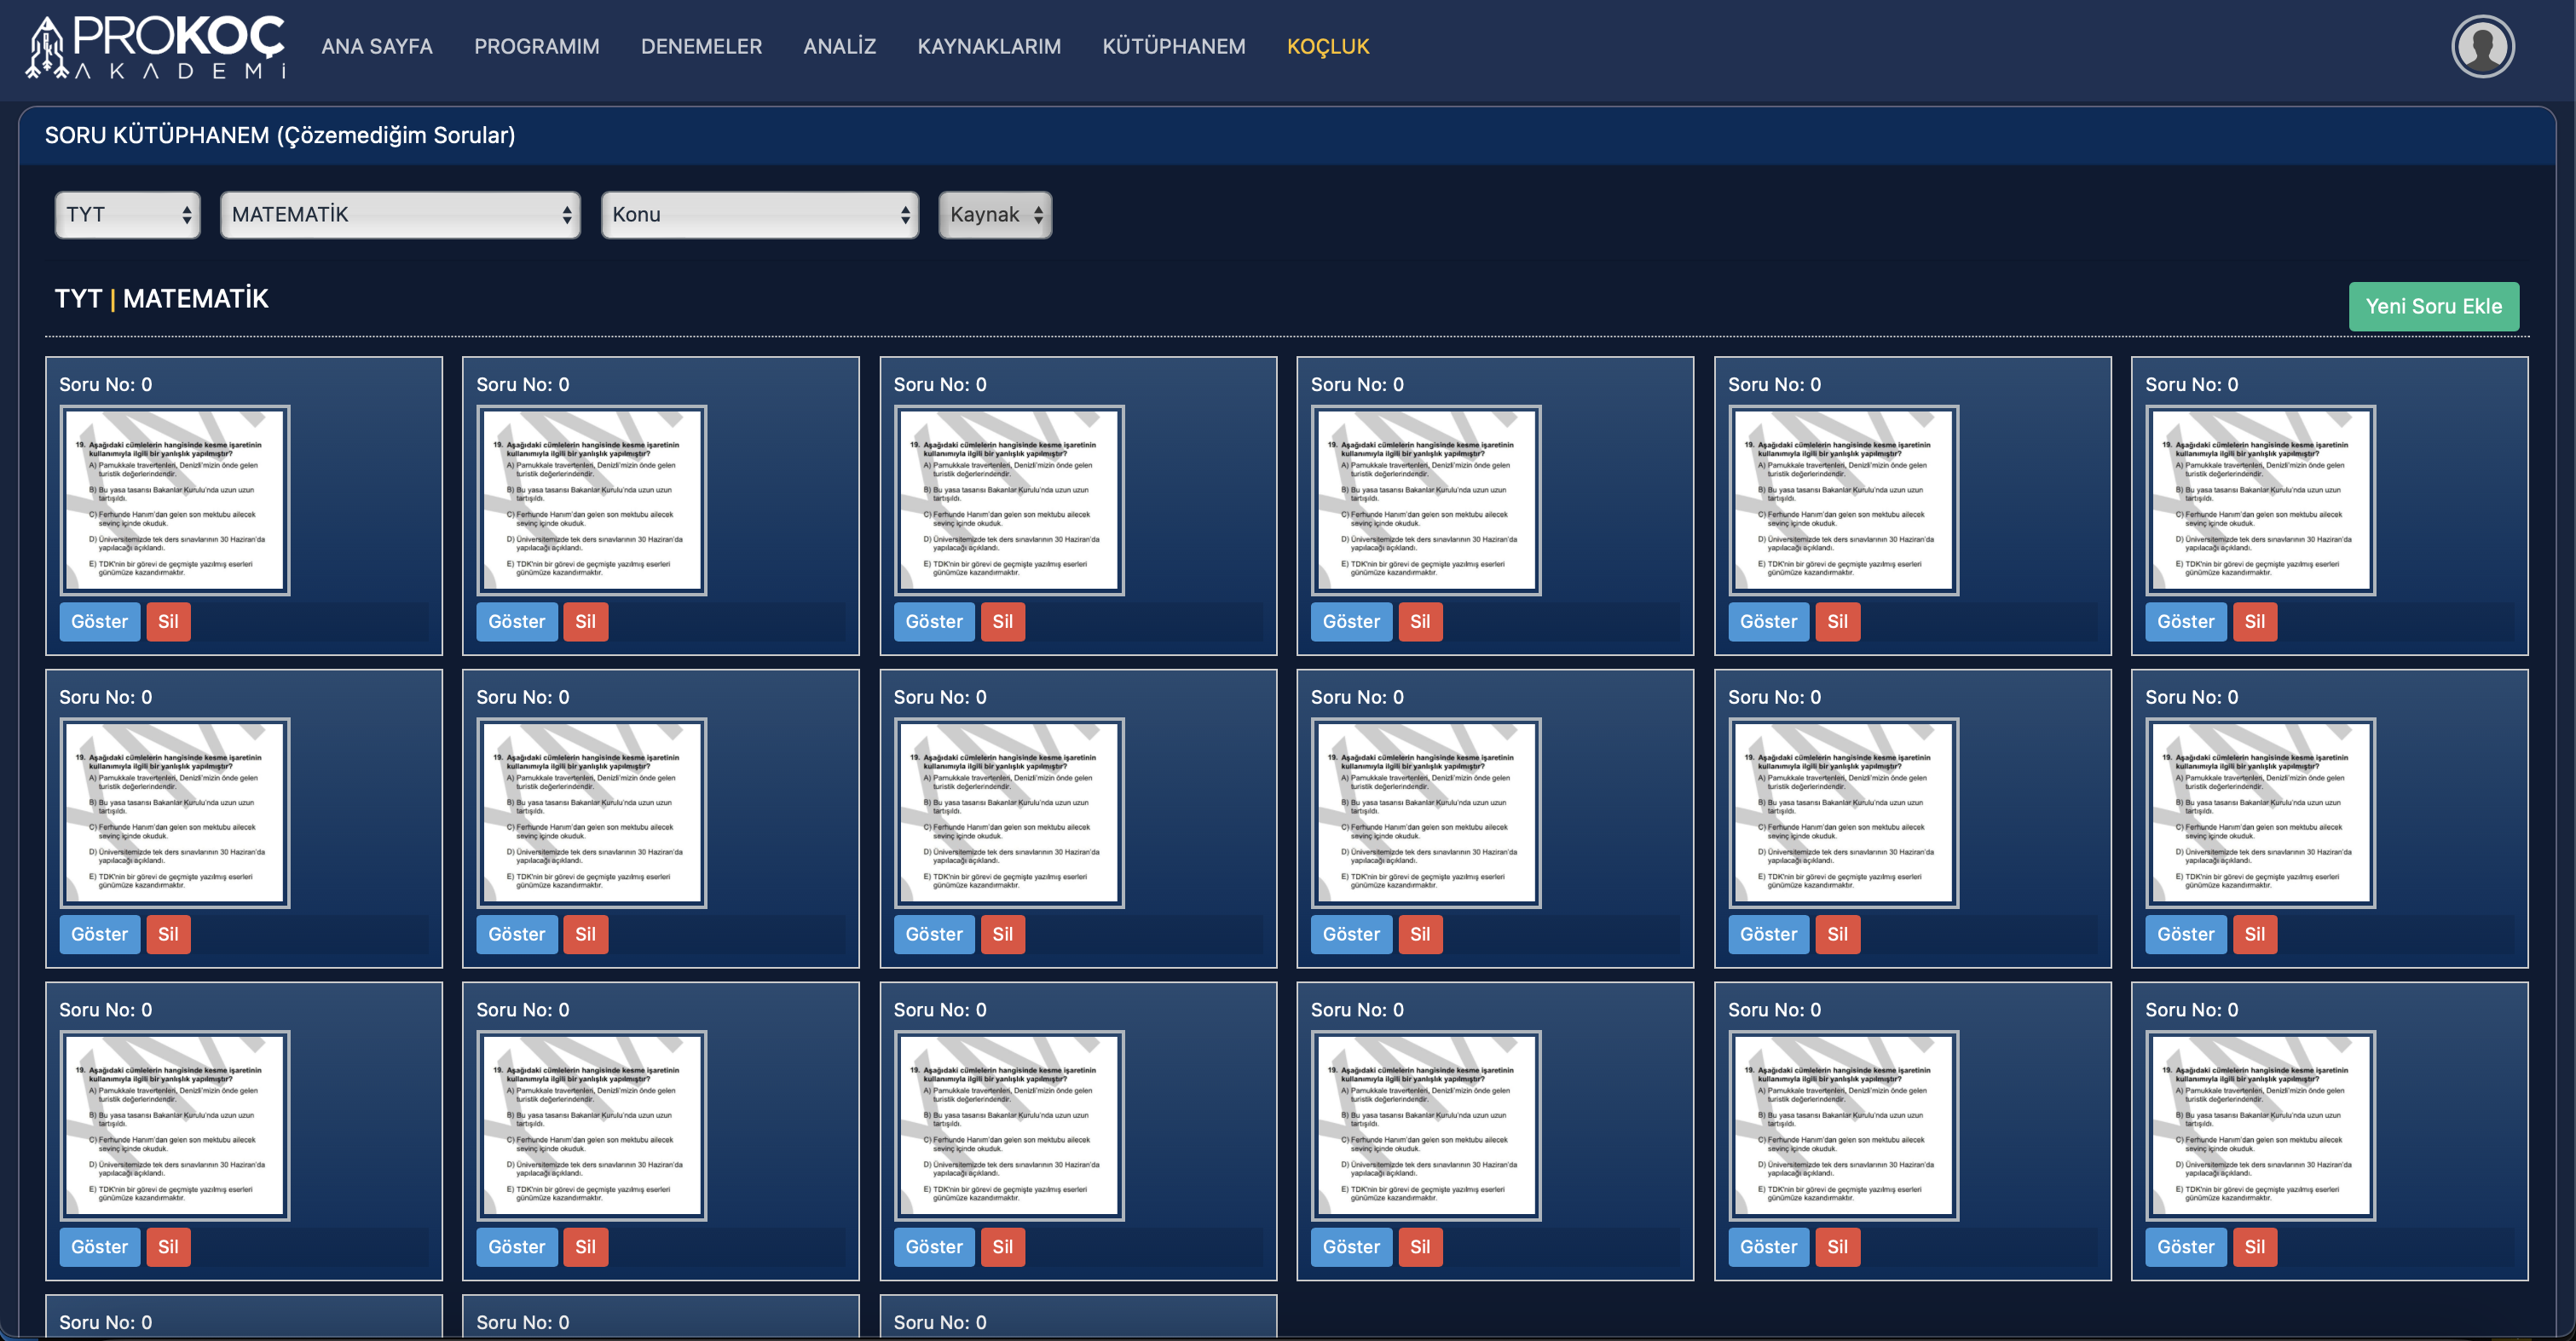Navigate to KAYNAKLARIM

pyautogui.click(x=988, y=46)
